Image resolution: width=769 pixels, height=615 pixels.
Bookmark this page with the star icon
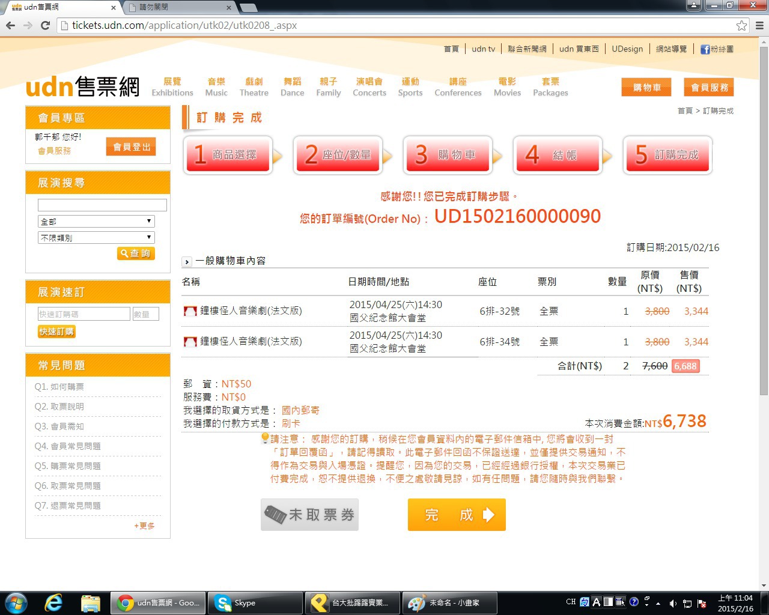point(742,25)
